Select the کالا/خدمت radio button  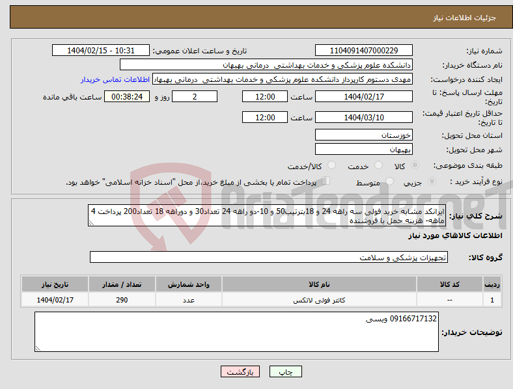(x=331, y=165)
